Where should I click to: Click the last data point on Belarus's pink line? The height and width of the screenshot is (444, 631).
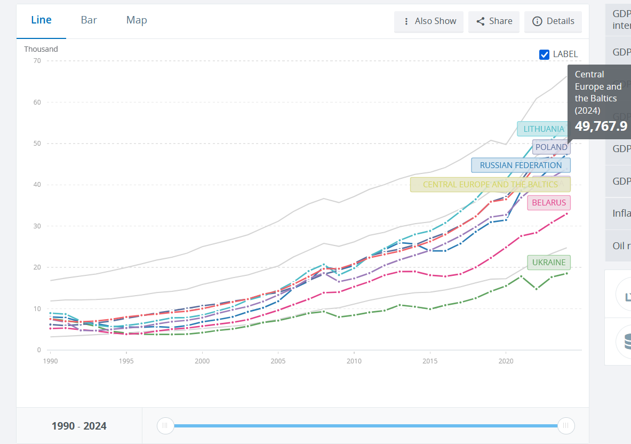point(566,214)
